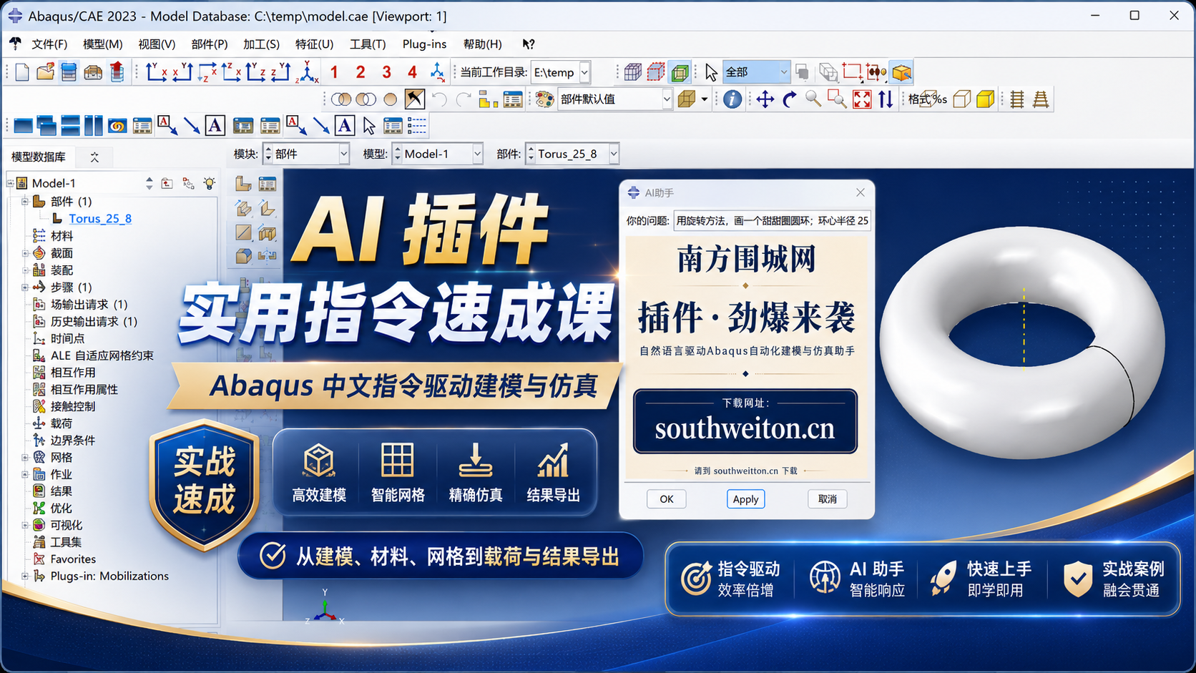
Task: Open the Part Manager tool
Action: click(x=268, y=184)
